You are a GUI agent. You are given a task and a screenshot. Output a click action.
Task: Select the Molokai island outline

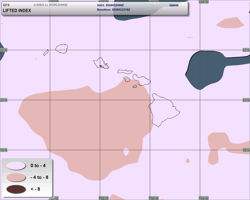pyautogui.click(x=125, y=71)
